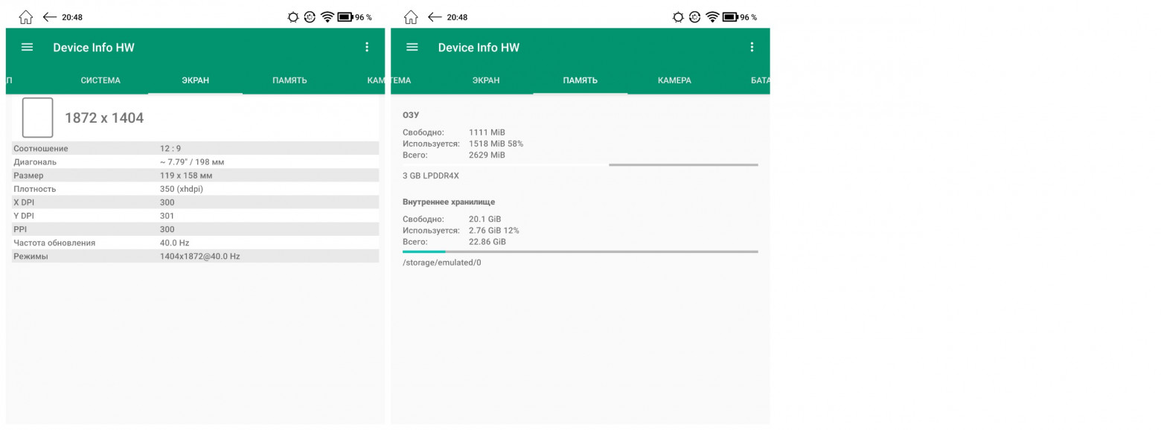1161x430 pixels.
Task: Open the hamburger menu in the right screen
Action: click(412, 47)
